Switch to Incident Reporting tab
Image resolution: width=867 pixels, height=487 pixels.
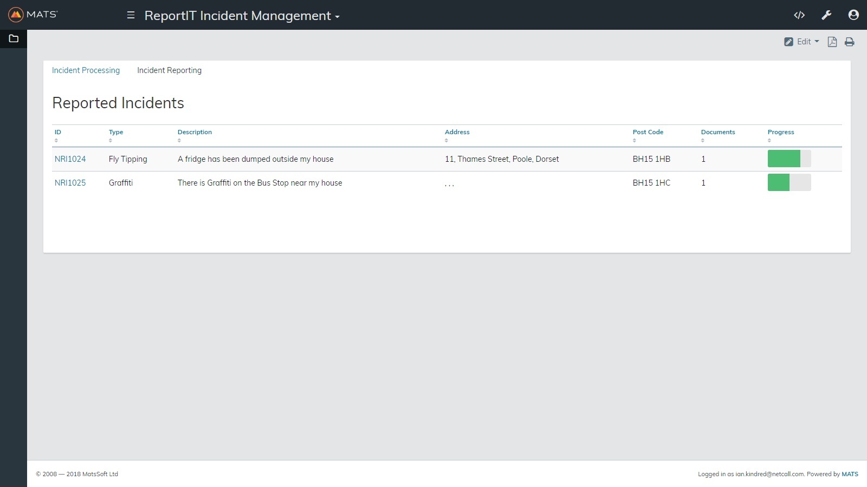coord(169,70)
